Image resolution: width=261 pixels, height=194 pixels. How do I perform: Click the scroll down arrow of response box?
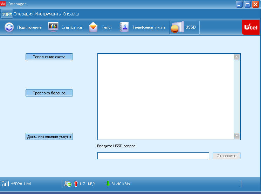237,136
